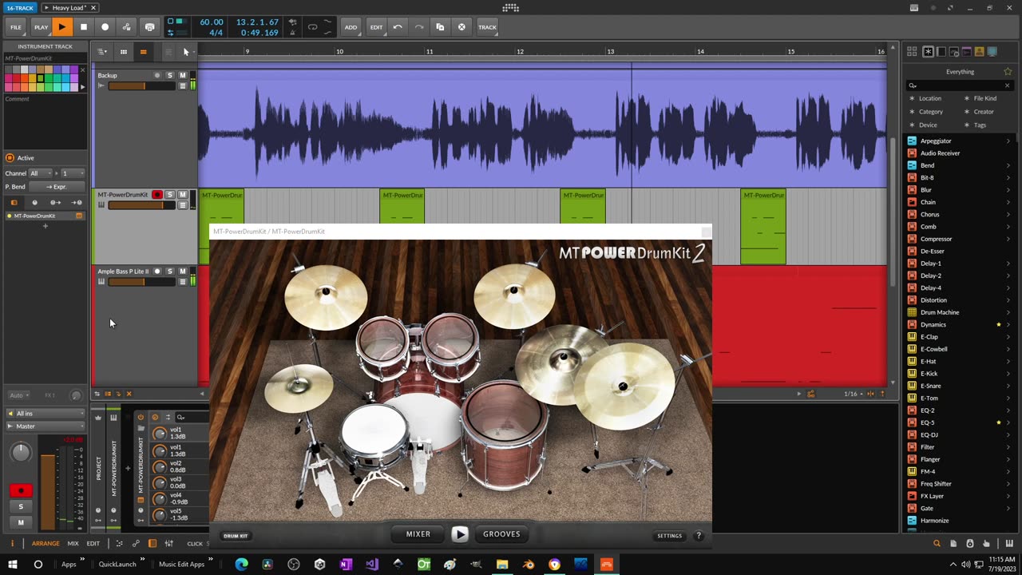Click the delete X icon in toolbar
Viewport: 1022px width, 575px height.
point(461,27)
